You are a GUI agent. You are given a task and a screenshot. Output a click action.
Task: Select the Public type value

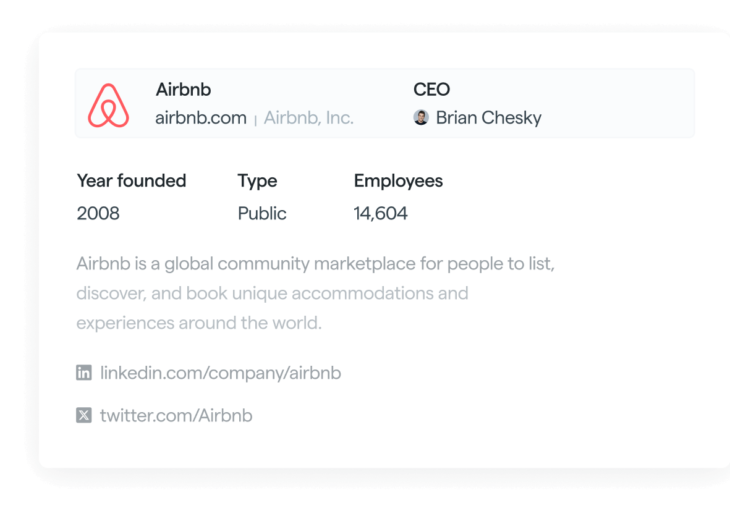click(x=261, y=213)
